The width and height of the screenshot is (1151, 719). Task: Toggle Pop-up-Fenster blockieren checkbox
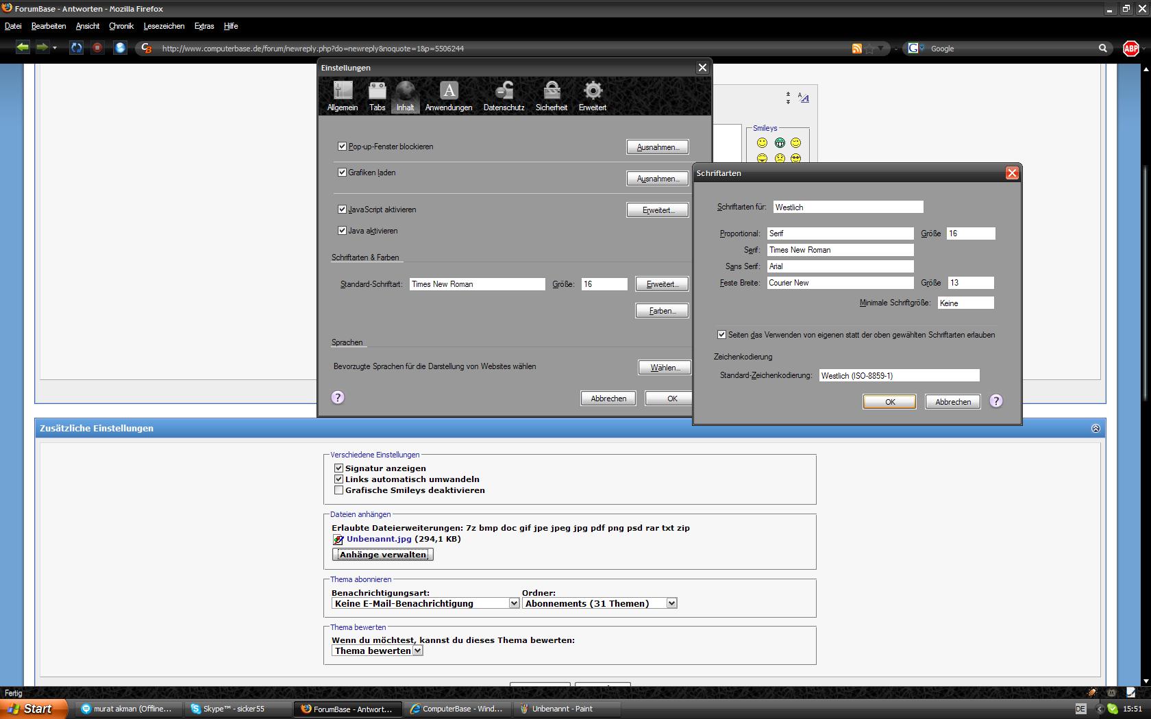[342, 146]
